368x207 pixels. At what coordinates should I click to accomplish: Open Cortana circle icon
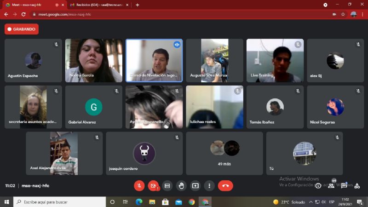[112, 202]
